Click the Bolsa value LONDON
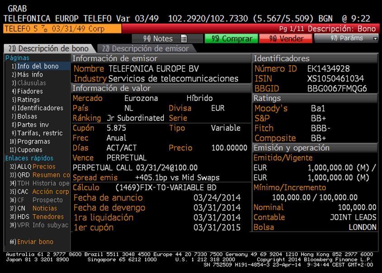 coord(363,227)
